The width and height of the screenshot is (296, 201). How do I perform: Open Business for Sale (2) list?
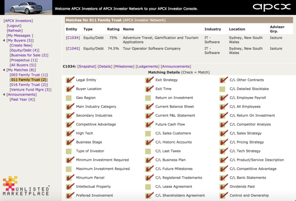(x=29, y=55)
